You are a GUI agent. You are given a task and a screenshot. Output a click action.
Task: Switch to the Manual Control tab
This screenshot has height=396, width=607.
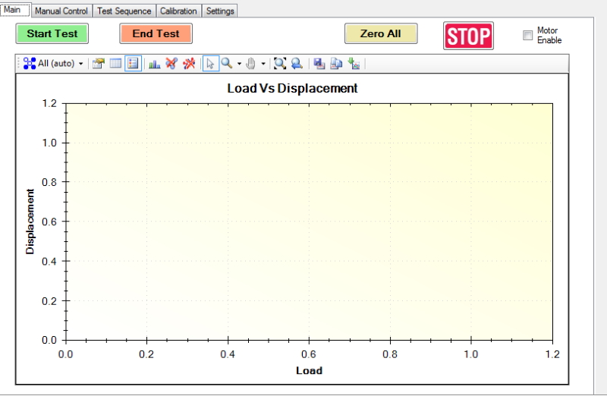click(62, 11)
